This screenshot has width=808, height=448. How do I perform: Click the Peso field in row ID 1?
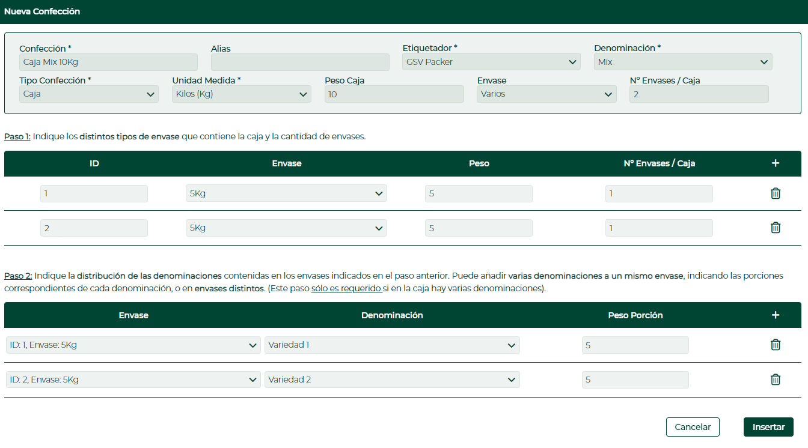[x=479, y=193]
